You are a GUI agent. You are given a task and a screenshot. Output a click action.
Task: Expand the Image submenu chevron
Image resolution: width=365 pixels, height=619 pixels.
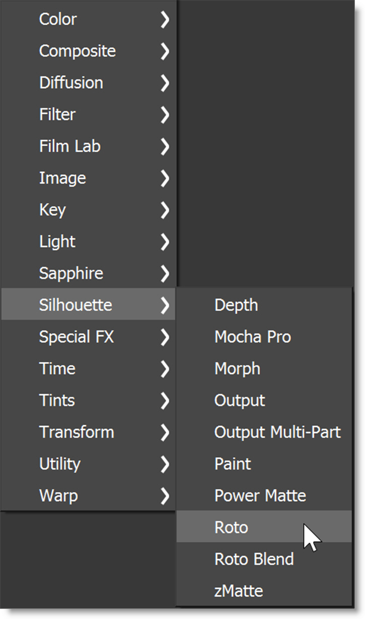coord(165,179)
